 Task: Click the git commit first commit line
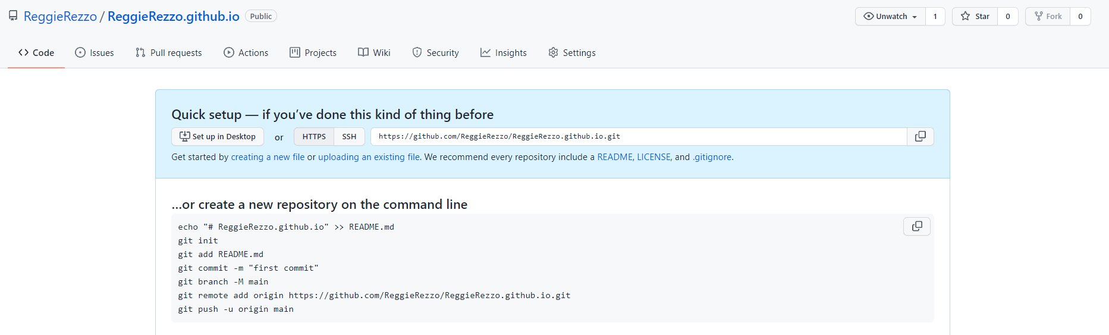tap(248, 268)
